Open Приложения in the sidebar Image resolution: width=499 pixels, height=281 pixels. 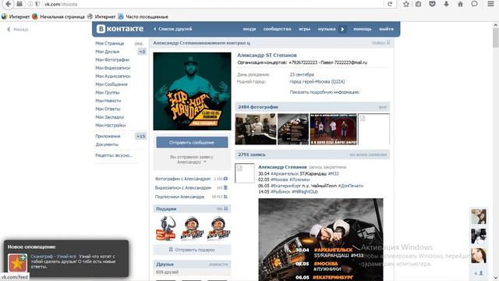(108, 137)
